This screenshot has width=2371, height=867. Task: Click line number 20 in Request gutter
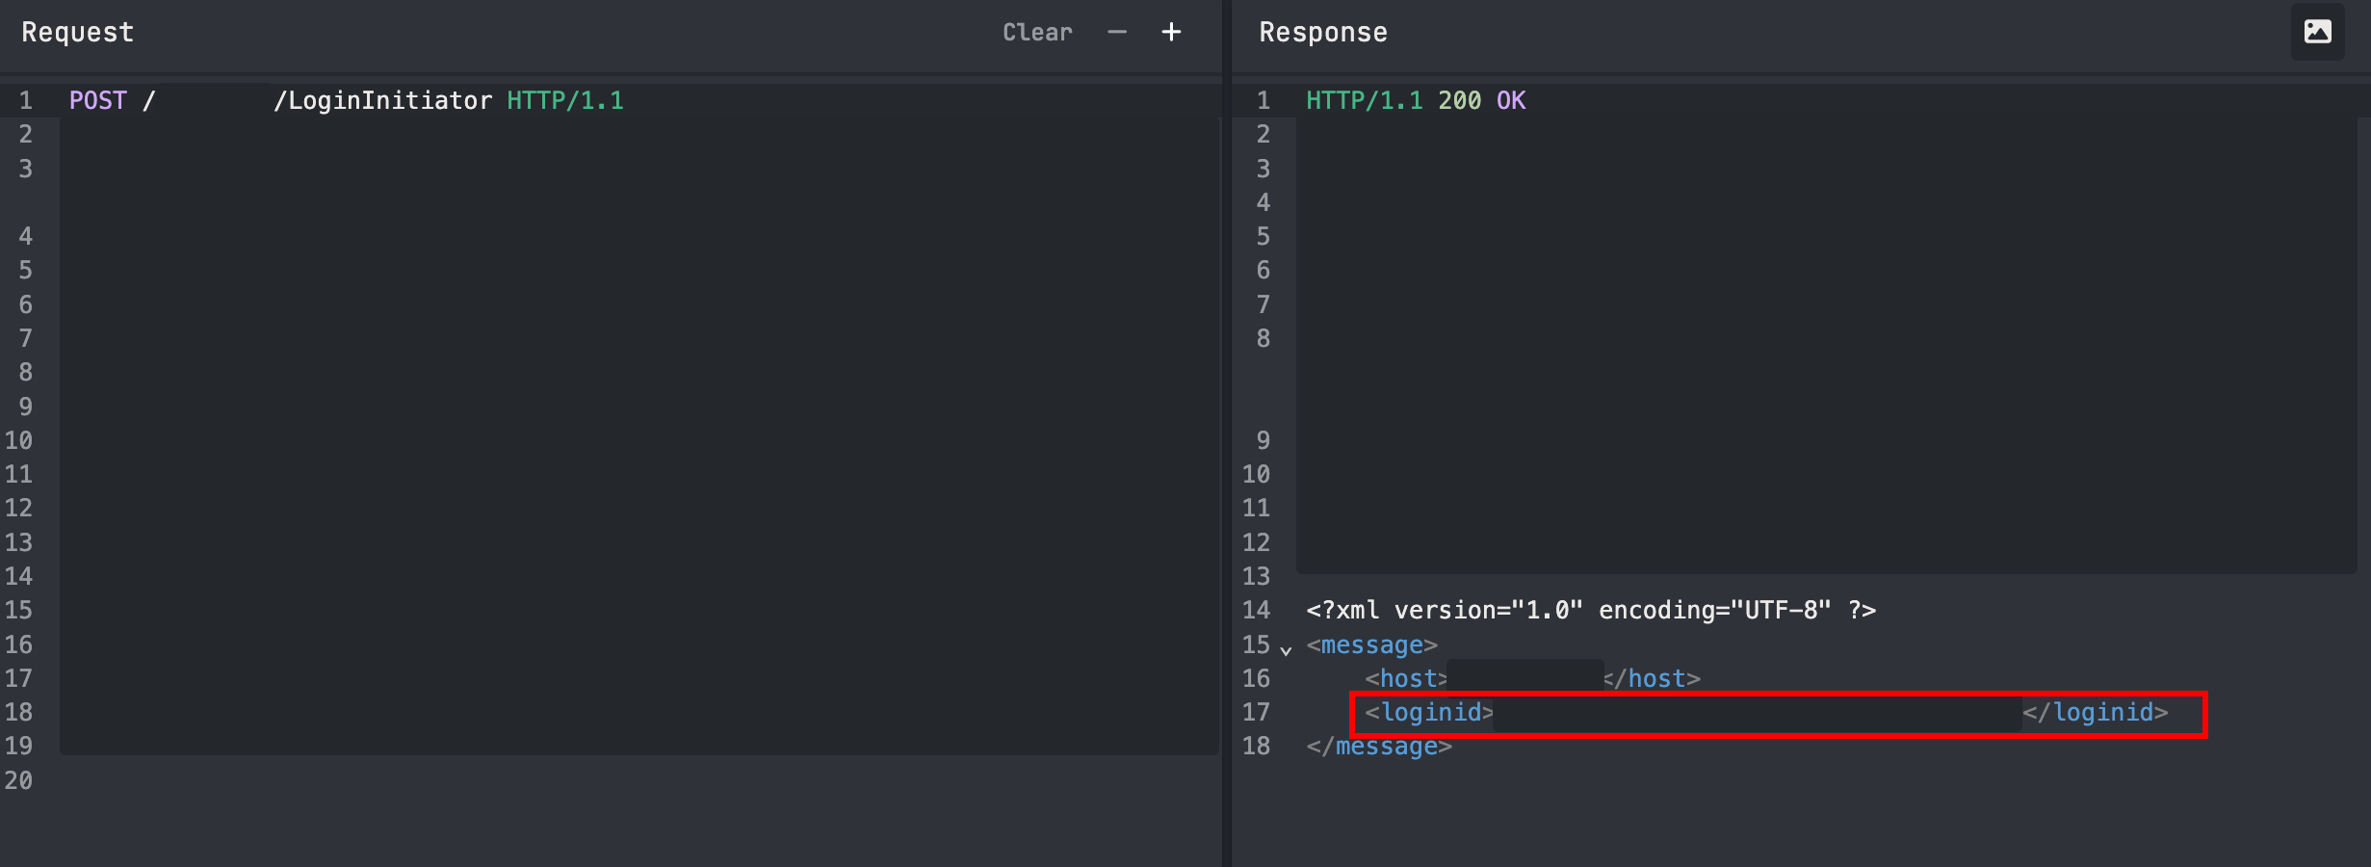coord(19,781)
